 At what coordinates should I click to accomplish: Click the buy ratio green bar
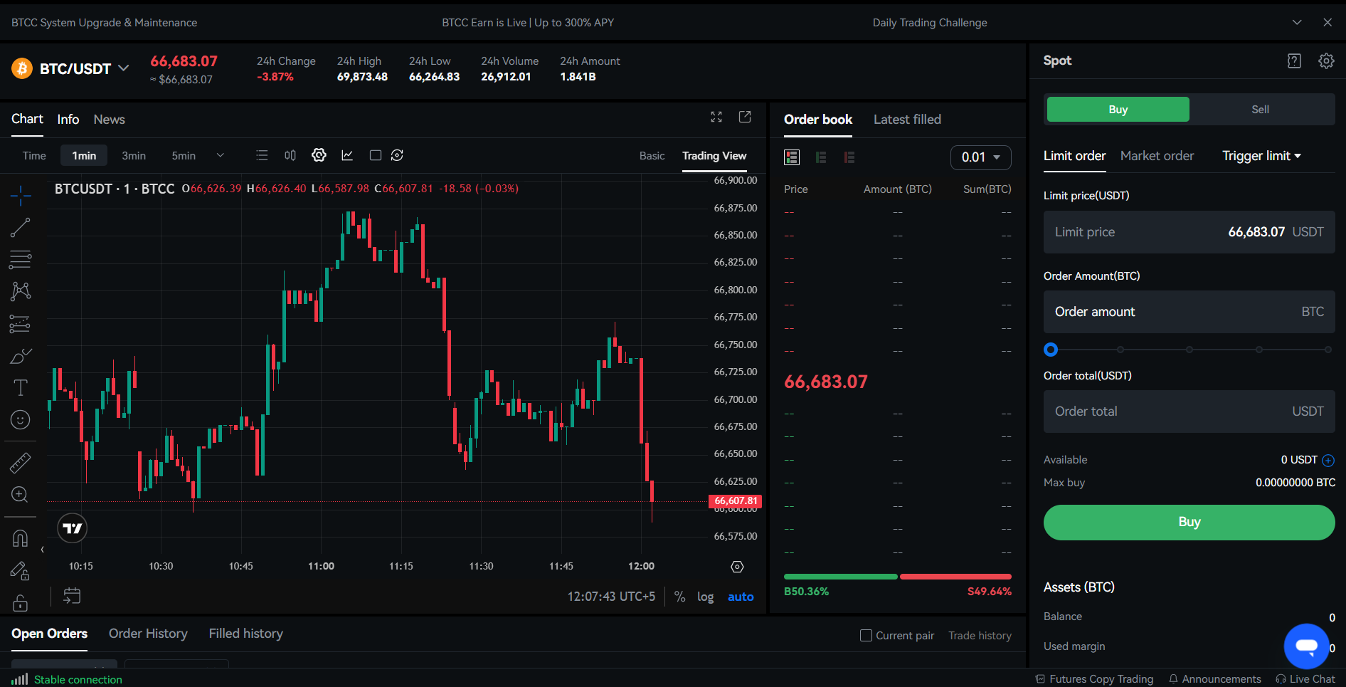click(840, 577)
